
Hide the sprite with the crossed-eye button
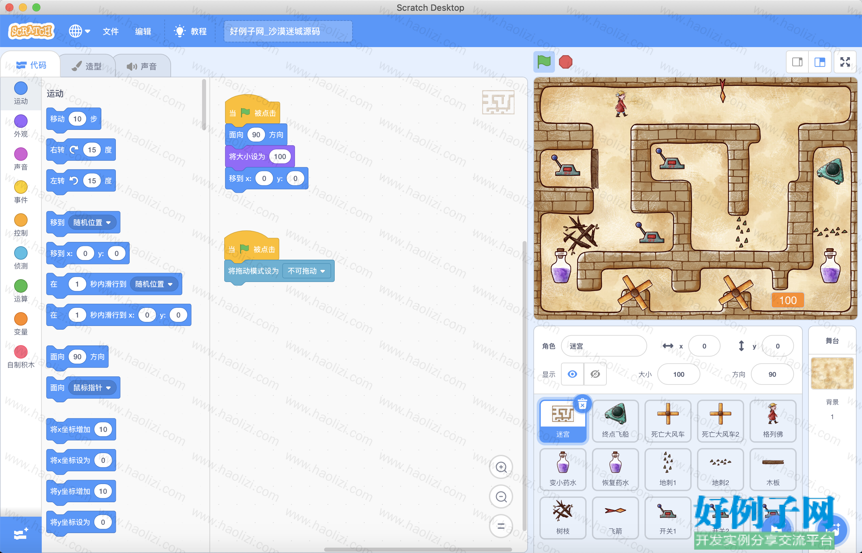click(595, 374)
